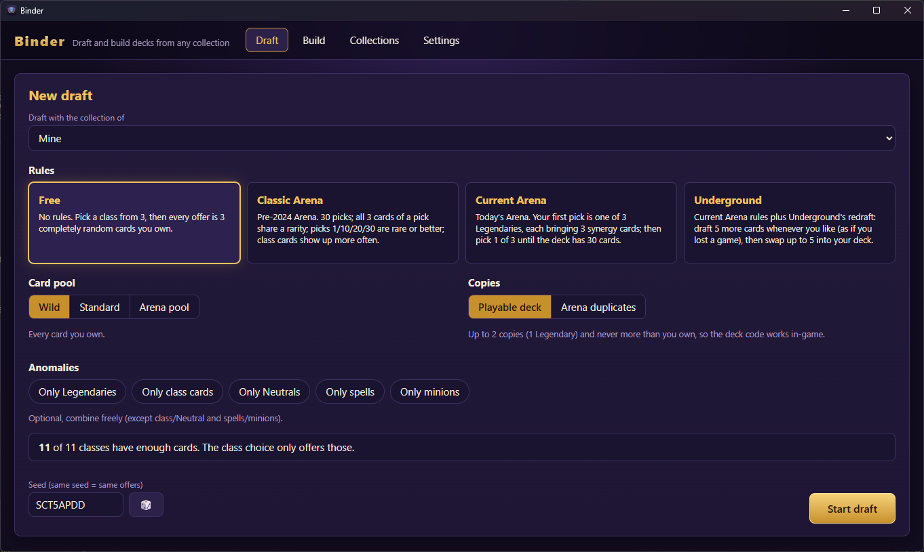Open the Draft tab

pos(267,40)
